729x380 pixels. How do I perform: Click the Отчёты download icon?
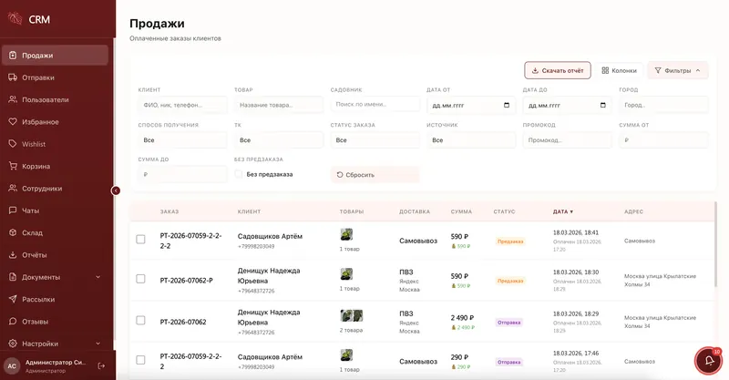pos(13,255)
